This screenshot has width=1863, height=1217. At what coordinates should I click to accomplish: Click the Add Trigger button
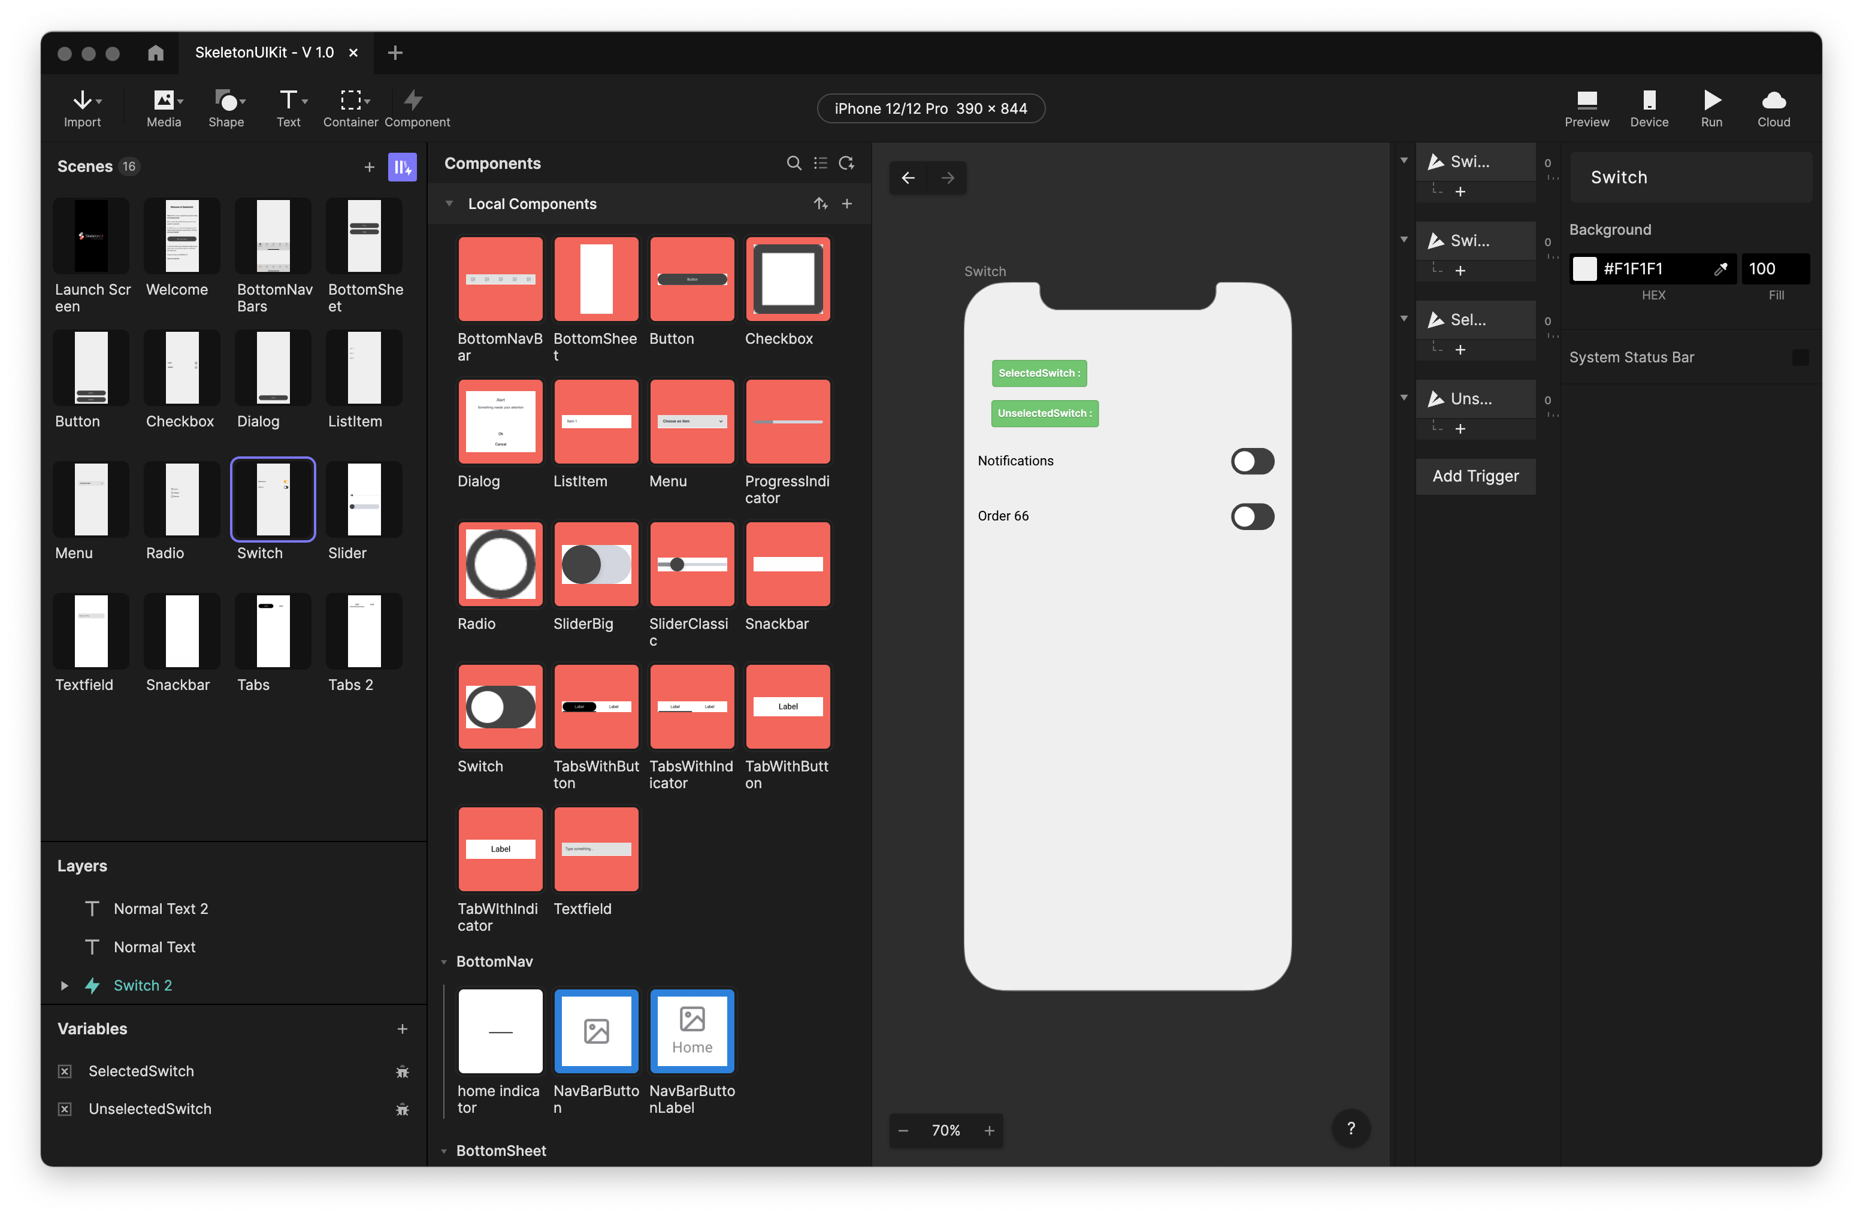[x=1475, y=476]
